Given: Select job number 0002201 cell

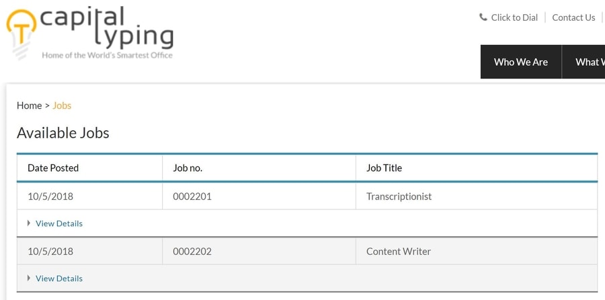Looking at the screenshot, I should pyautogui.click(x=259, y=197).
